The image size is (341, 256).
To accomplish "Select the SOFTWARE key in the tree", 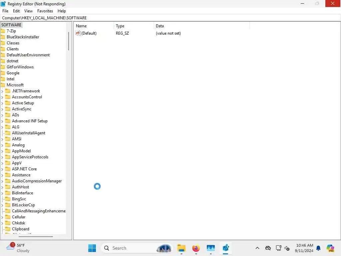I will click(x=11, y=25).
